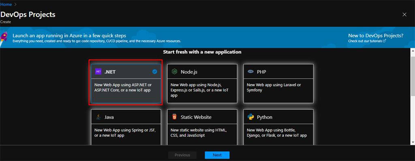Screen dimensions: 415x161
Task: Close the DevOps Projects blade
Action: (x=404, y=15)
